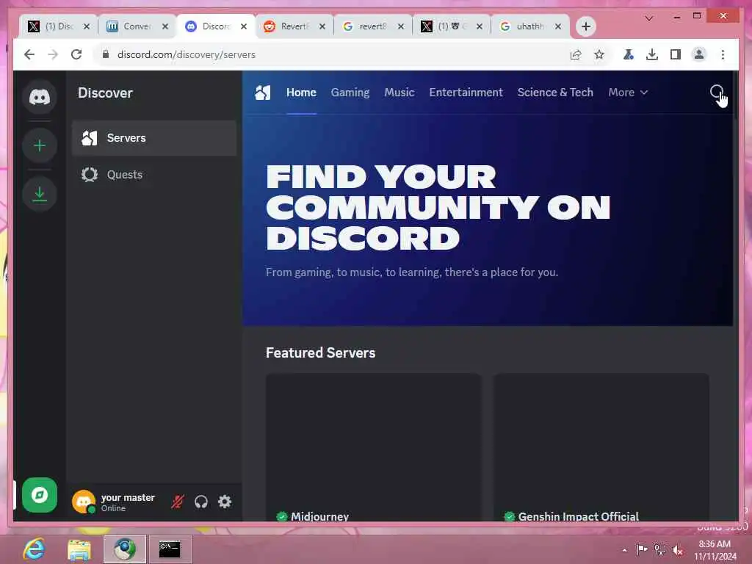
Task: Open the Chrome three-dot menu
Action: [x=723, y=54]
